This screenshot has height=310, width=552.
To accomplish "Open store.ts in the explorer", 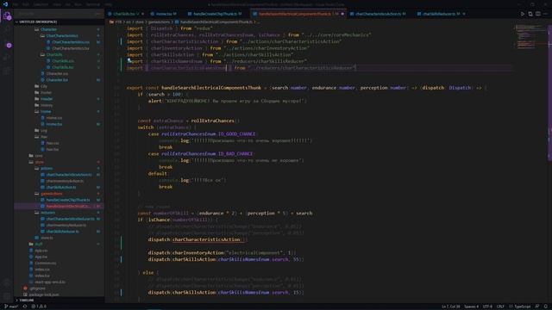I will point(47,238).
